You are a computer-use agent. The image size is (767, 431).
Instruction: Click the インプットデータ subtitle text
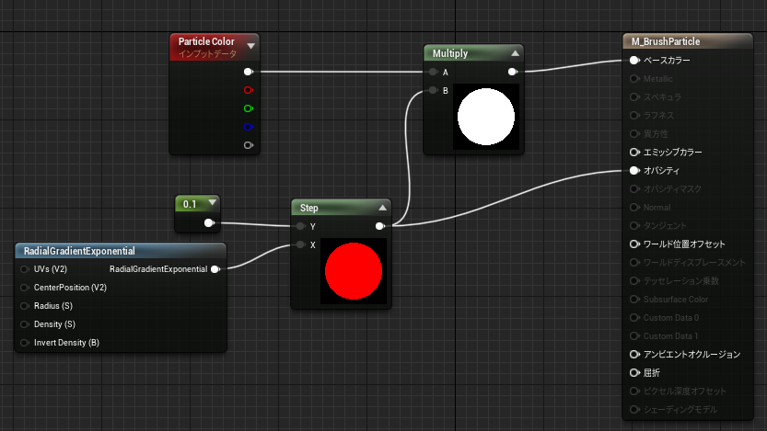(207, 53)
